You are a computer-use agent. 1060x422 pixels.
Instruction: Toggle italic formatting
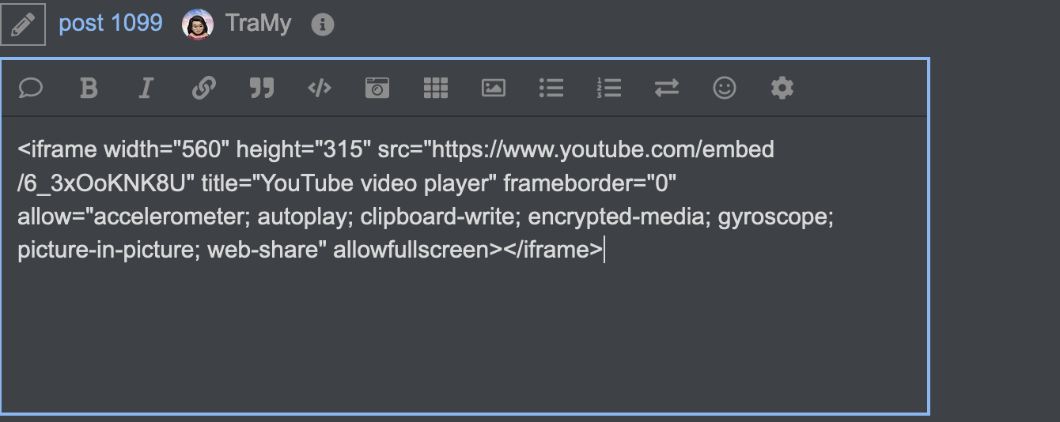(145, 88)
